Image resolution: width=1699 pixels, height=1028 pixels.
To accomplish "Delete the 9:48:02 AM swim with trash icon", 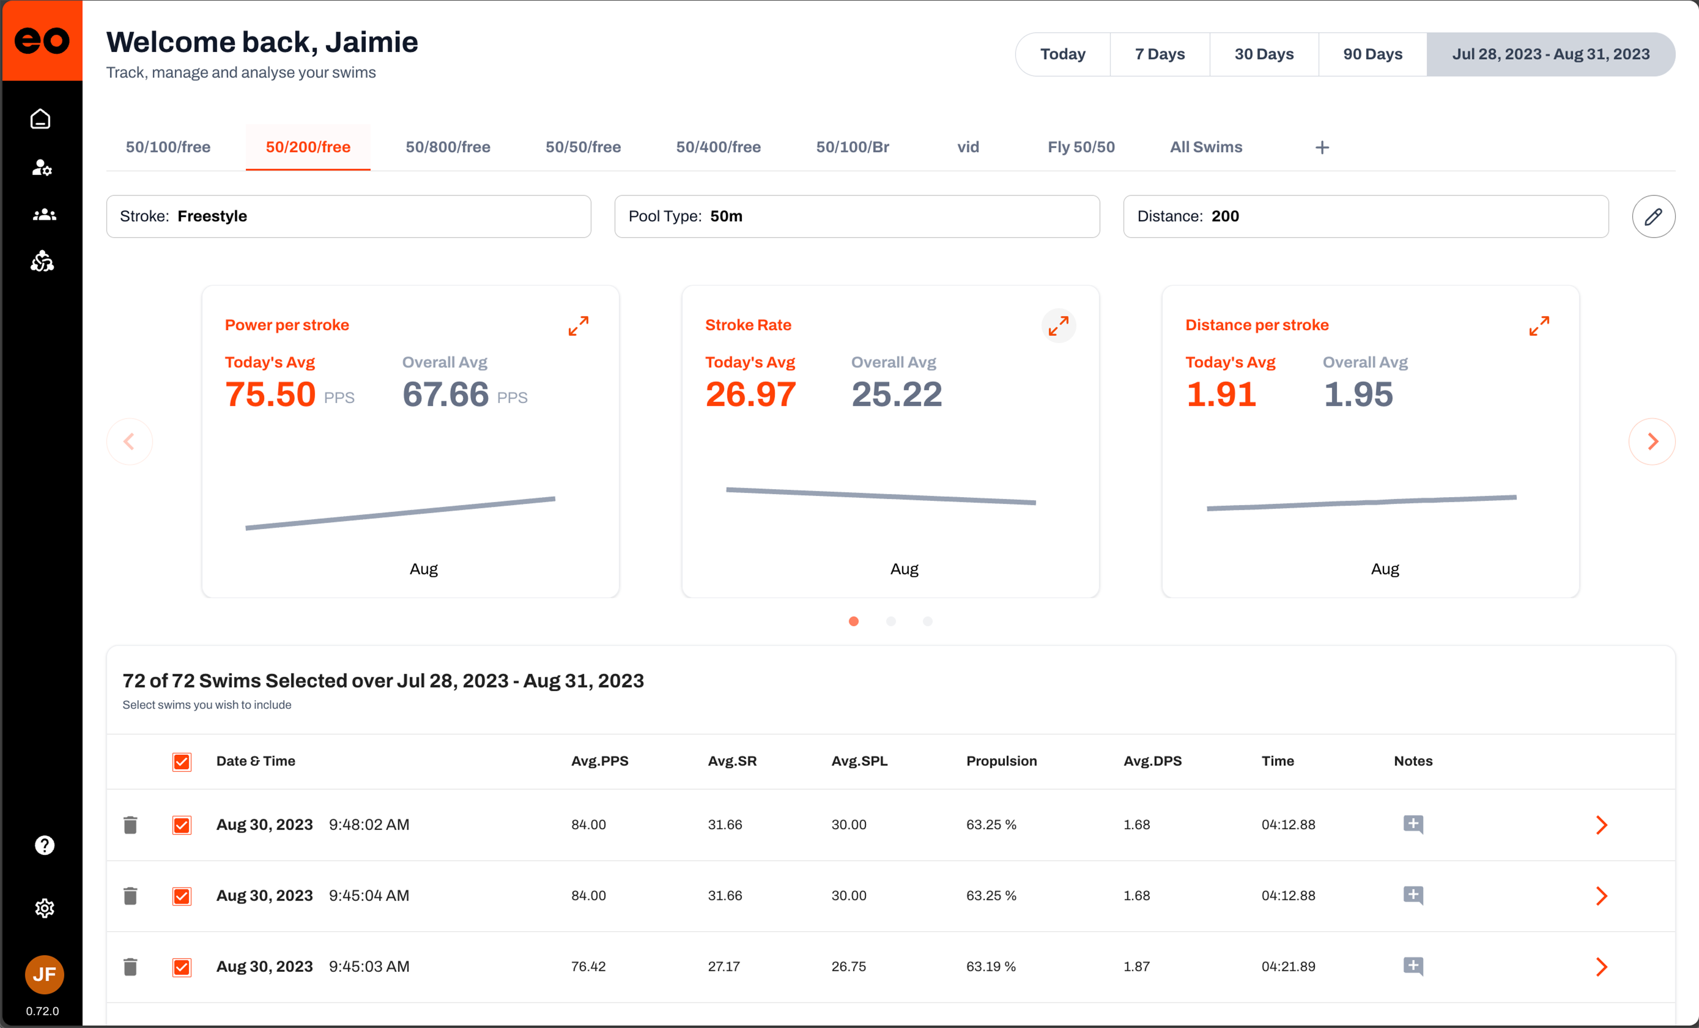I will [130, 824].
